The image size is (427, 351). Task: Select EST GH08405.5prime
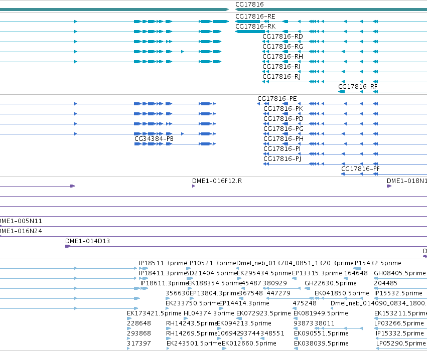pyautogui.click(x=399, y=273)
